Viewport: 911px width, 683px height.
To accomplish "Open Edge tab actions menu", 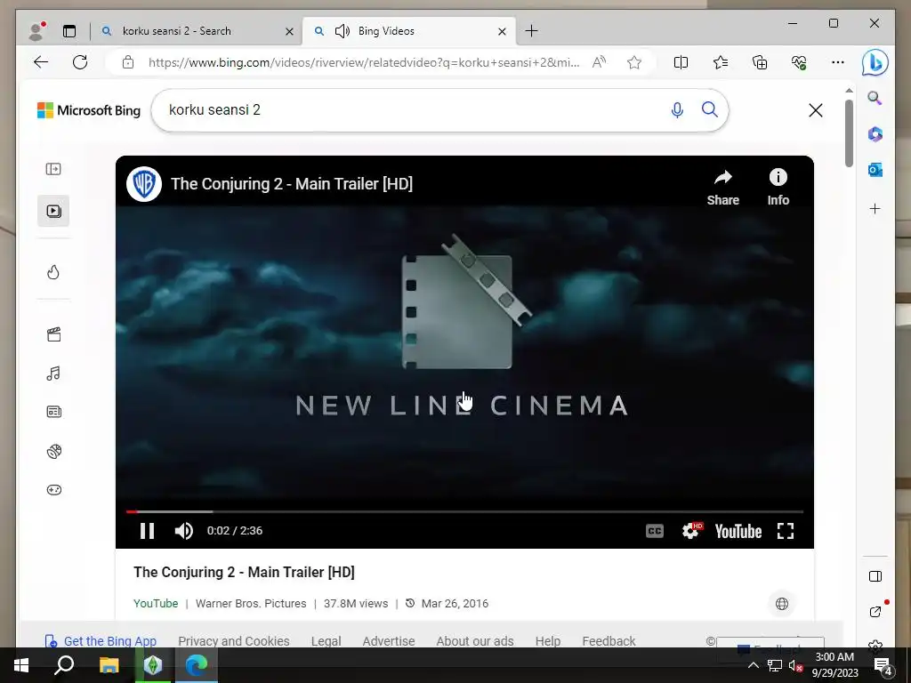I will 69,31.
